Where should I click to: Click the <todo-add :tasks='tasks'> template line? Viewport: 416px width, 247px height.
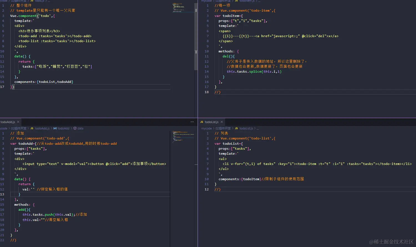pyautogui.click(x=55, y=36)
